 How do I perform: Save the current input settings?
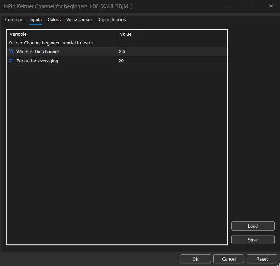[x=253, y=239]
